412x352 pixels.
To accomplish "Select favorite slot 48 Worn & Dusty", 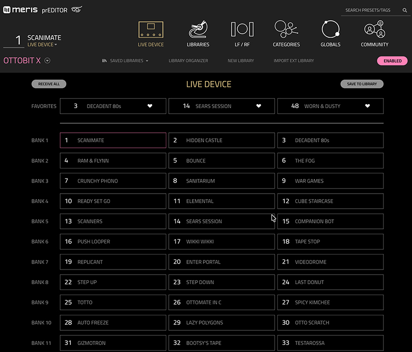I will [330, 106].
